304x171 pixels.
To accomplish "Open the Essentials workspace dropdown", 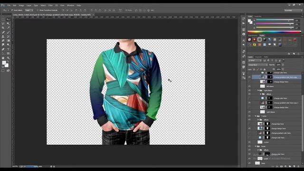I will [293, 10].
